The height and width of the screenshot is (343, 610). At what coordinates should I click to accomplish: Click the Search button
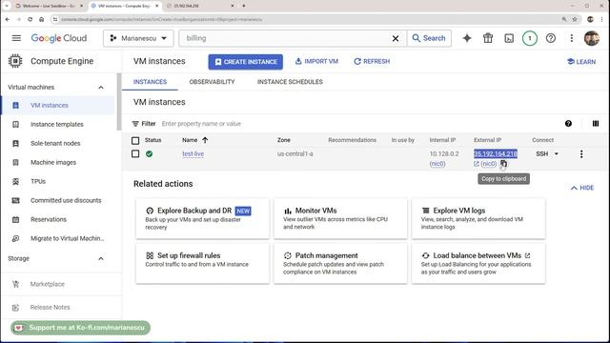pyautogui.click(x=429, y=38)
